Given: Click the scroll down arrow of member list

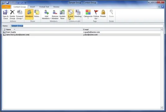Looking at the screenshot, I should click(162, 108).
